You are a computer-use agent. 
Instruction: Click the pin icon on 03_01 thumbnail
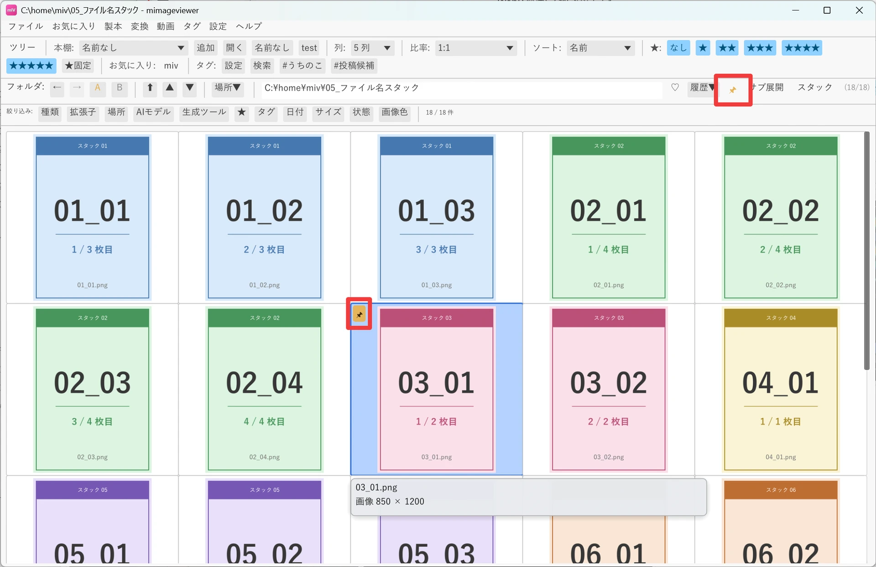tap(360, 314)
